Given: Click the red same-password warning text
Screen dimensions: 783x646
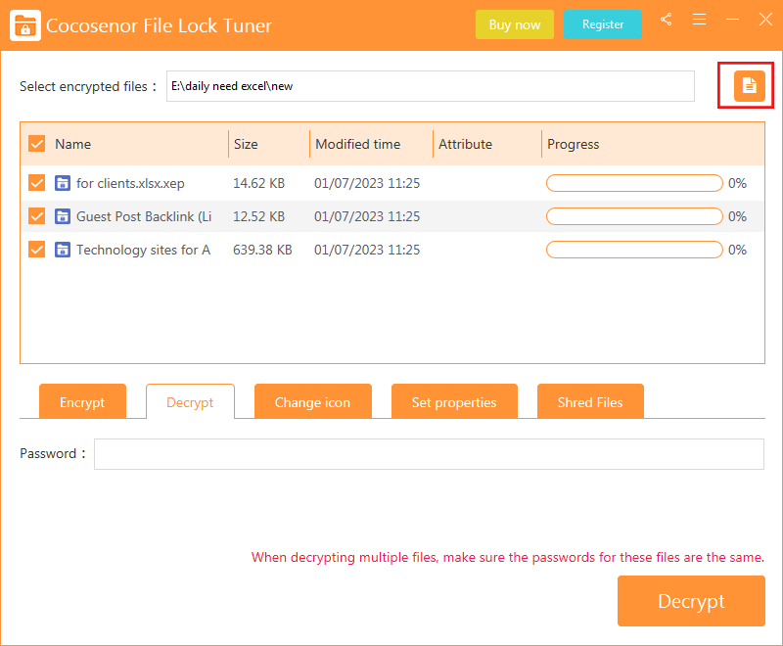Looking at the screenshot, I should tap(507, 557).
